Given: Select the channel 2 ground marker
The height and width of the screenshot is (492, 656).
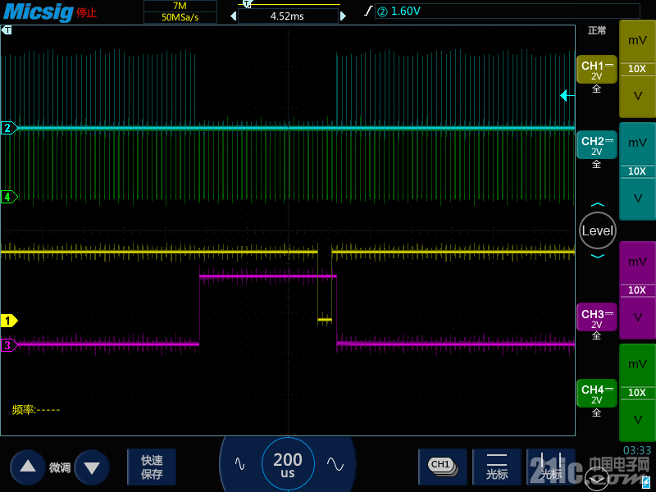Looking at the screenshot, I should click(9, 128).
